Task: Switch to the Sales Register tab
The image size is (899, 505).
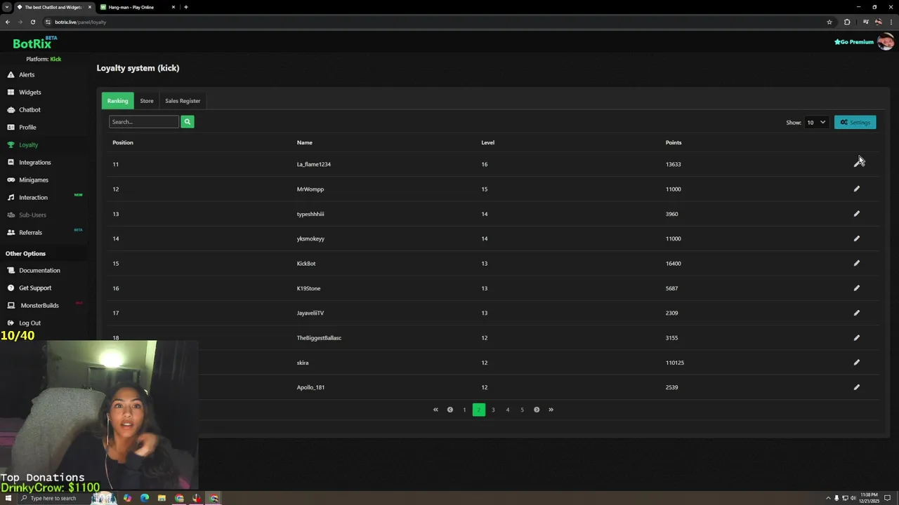Action: [x=183, y=101]
